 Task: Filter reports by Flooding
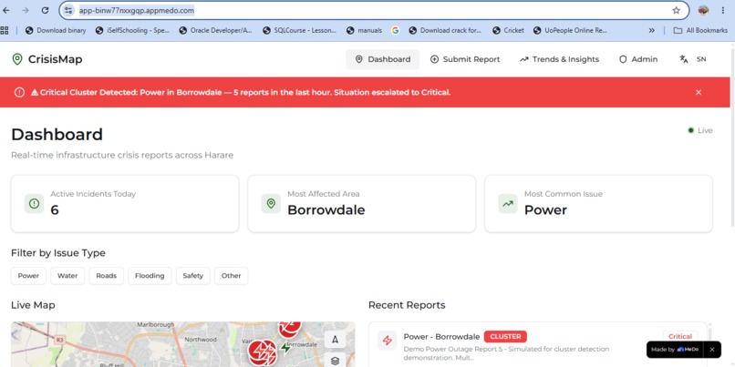[150, 276]
